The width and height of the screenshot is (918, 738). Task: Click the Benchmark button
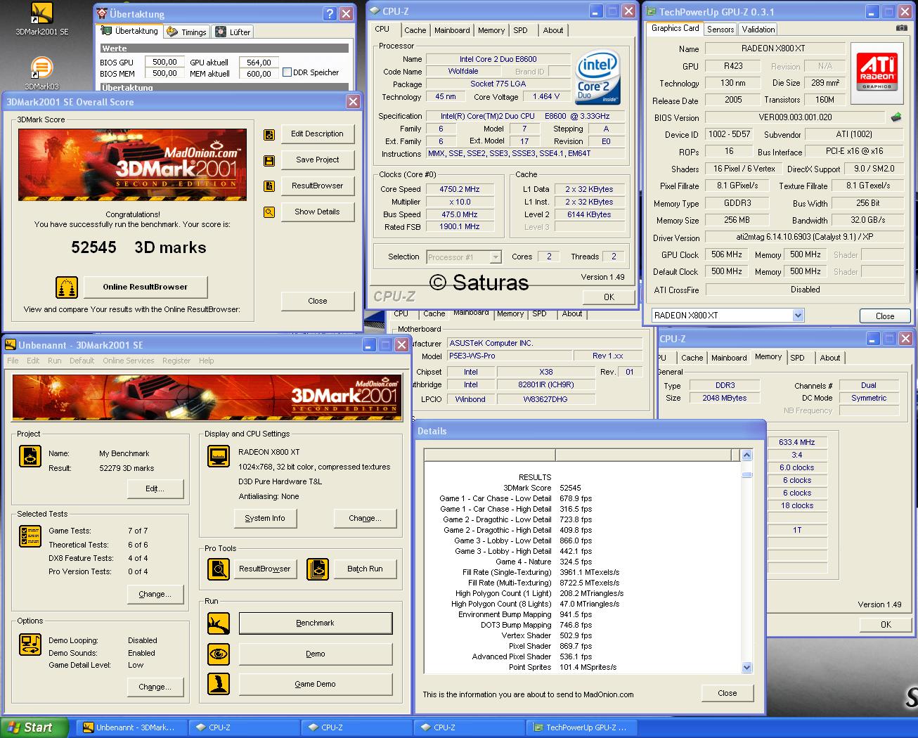tap(316, 623)
